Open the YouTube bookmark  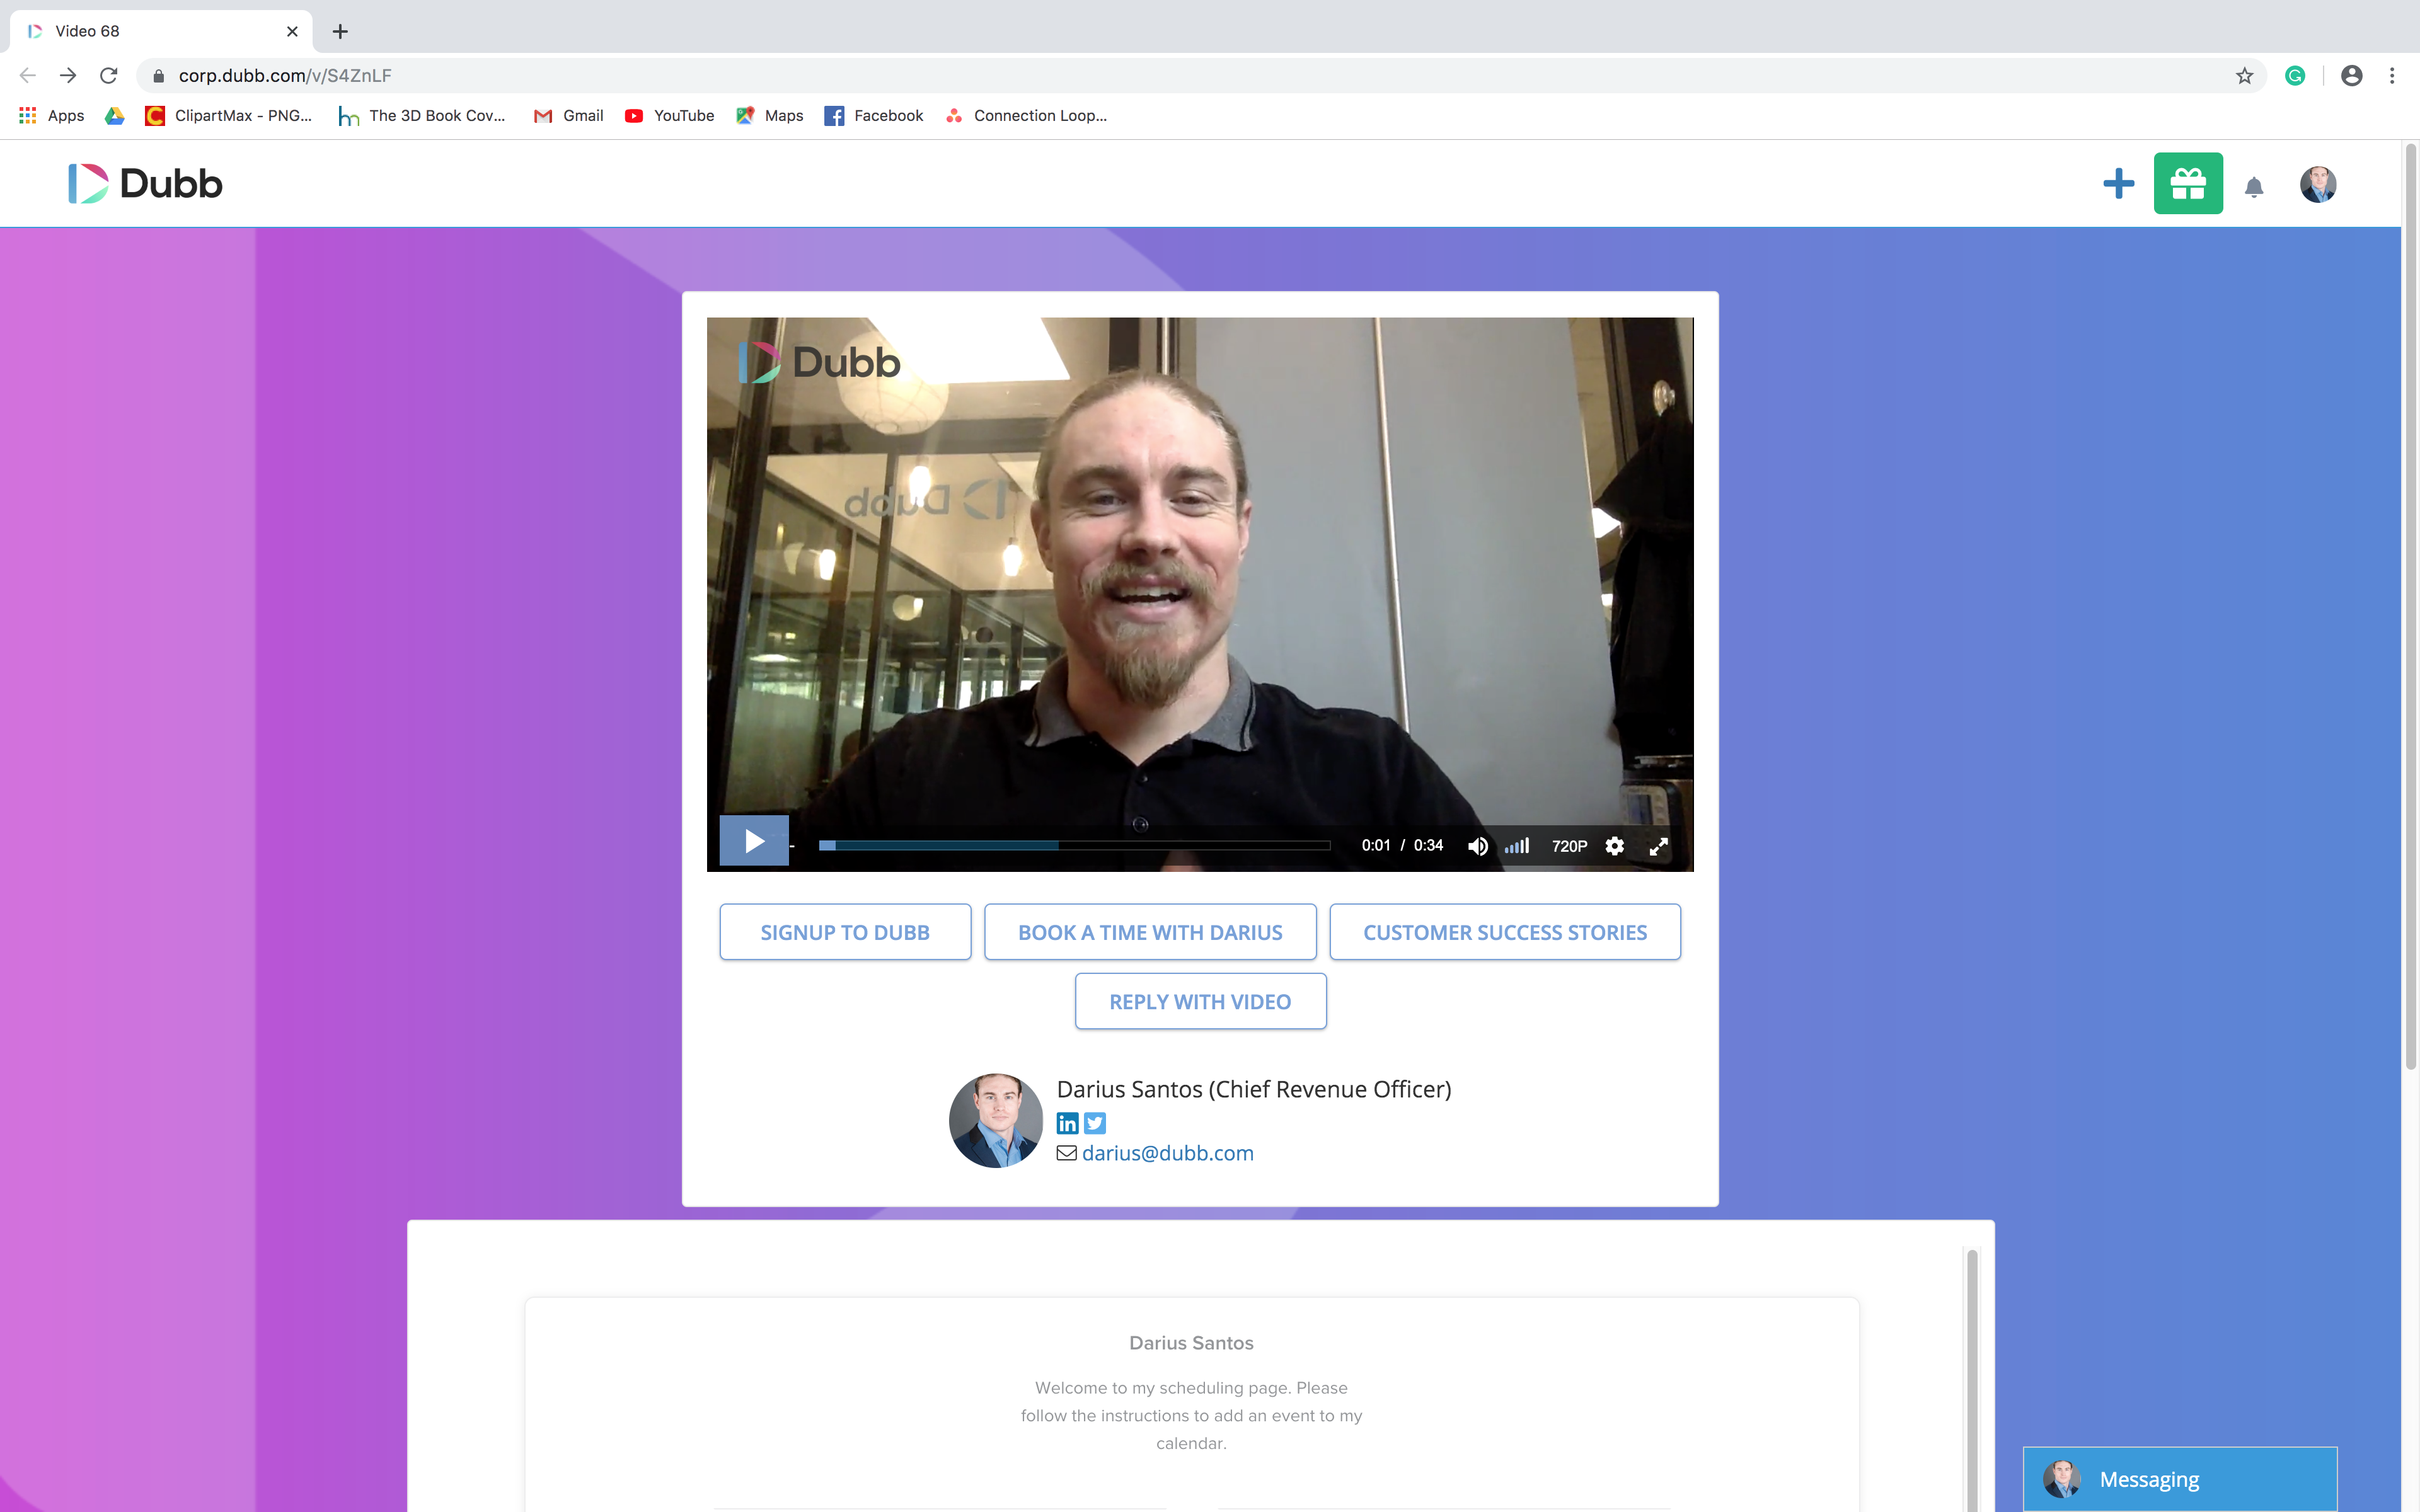(669, 115)
